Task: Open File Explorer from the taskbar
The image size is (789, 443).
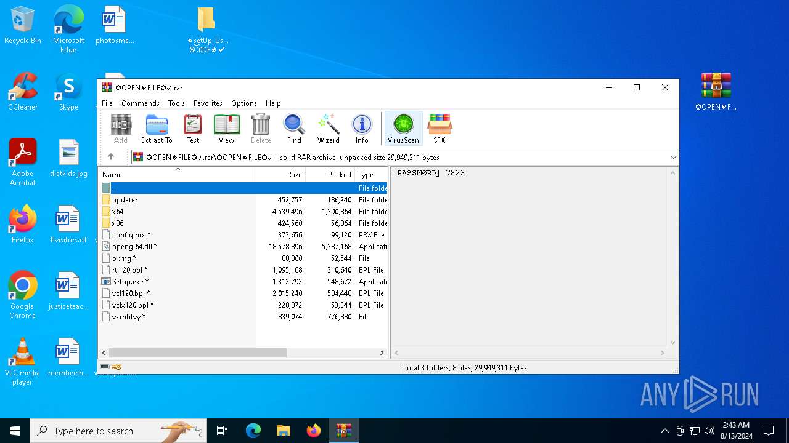Action: point(283,431)
